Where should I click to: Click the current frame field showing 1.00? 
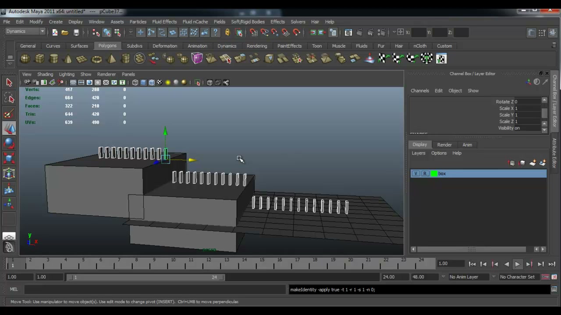tap(451, 263)
